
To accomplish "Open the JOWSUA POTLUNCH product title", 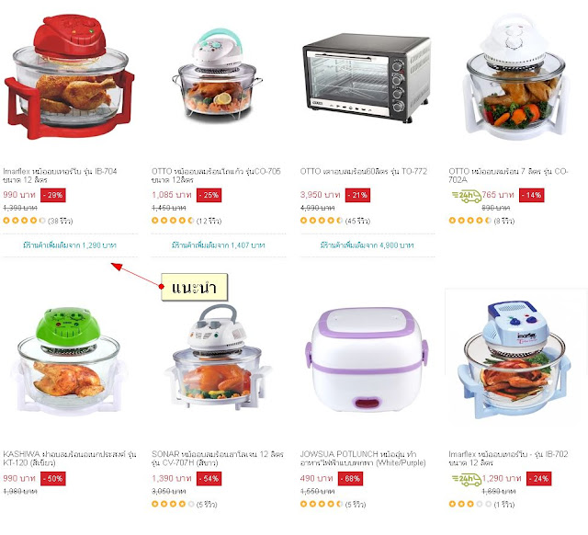I will coord(363,459).
